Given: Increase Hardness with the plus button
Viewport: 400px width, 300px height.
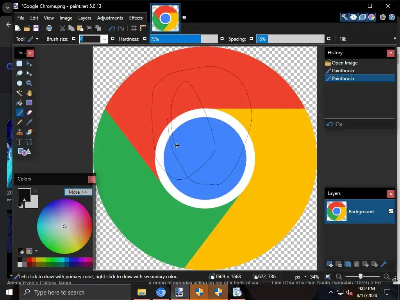Looking at the screenshot, I should click(222, 39).
